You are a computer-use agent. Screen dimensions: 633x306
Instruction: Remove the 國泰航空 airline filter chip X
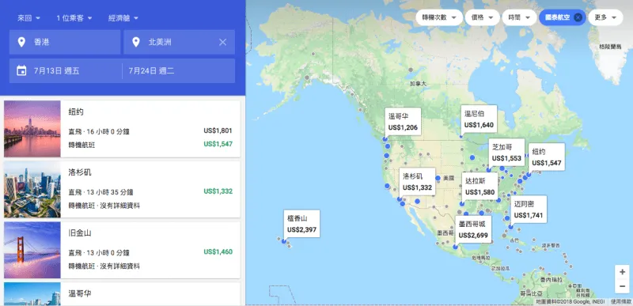tap(578, 17)
